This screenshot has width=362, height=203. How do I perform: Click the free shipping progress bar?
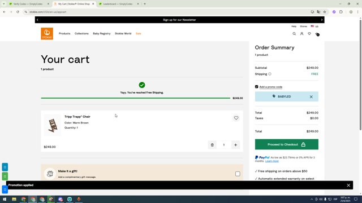[x=136, y=98]
